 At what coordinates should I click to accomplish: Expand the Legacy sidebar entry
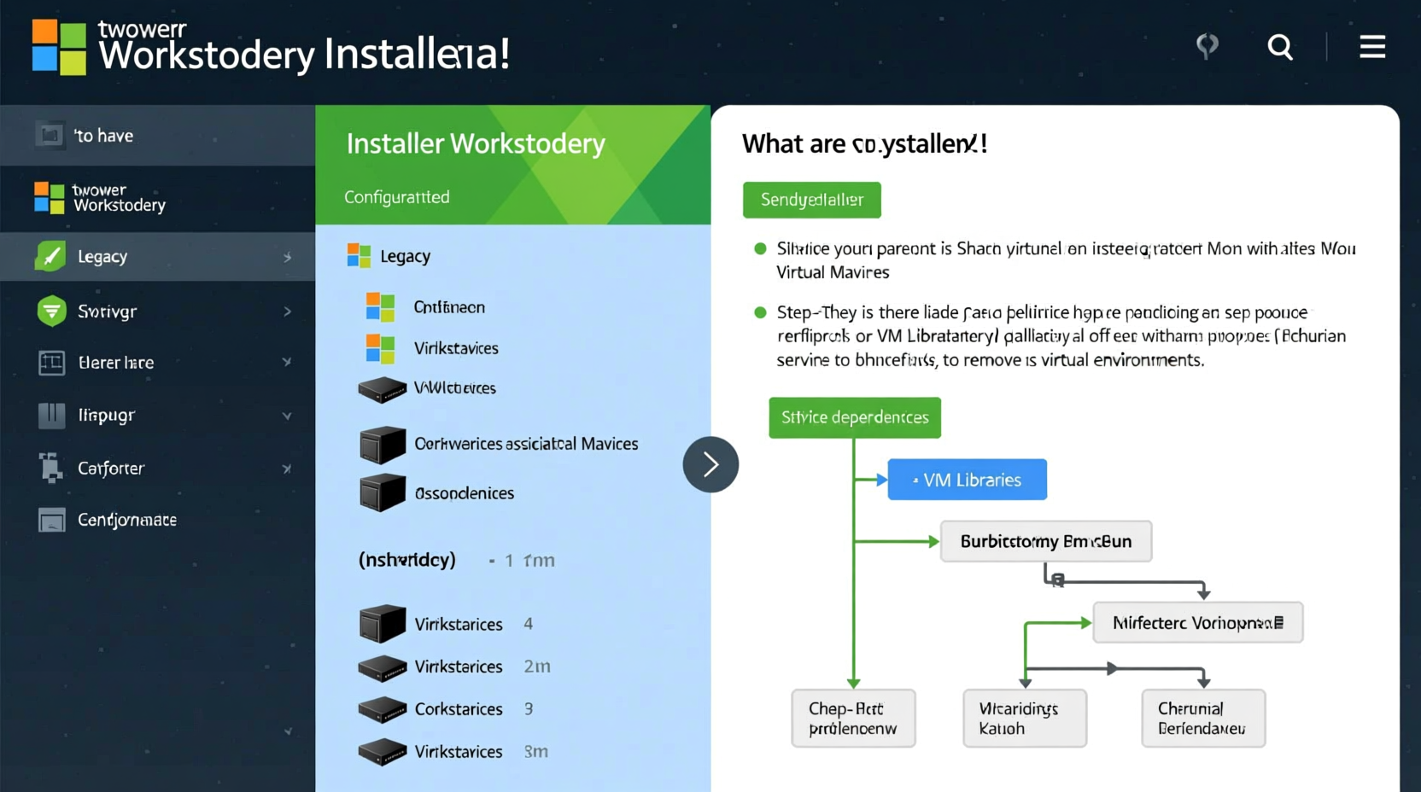289,256
